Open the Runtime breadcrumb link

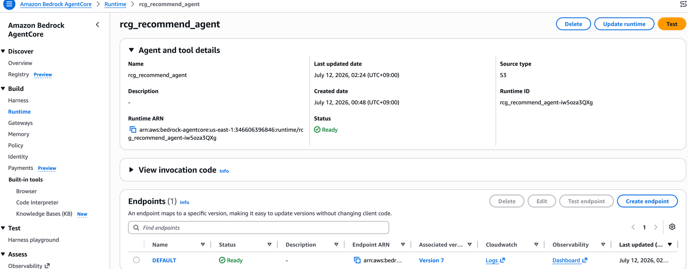115,4
